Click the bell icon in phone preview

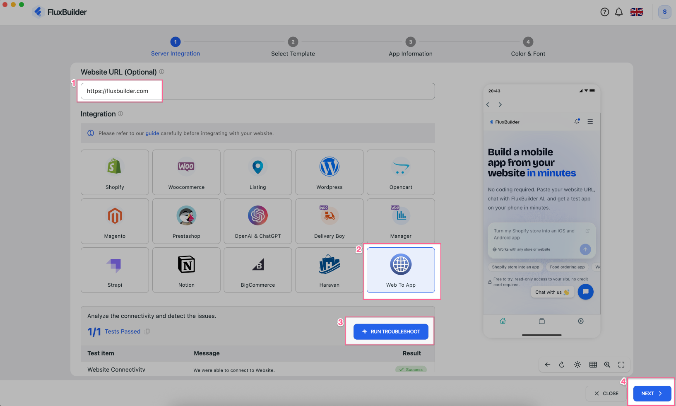coord(577,121)
